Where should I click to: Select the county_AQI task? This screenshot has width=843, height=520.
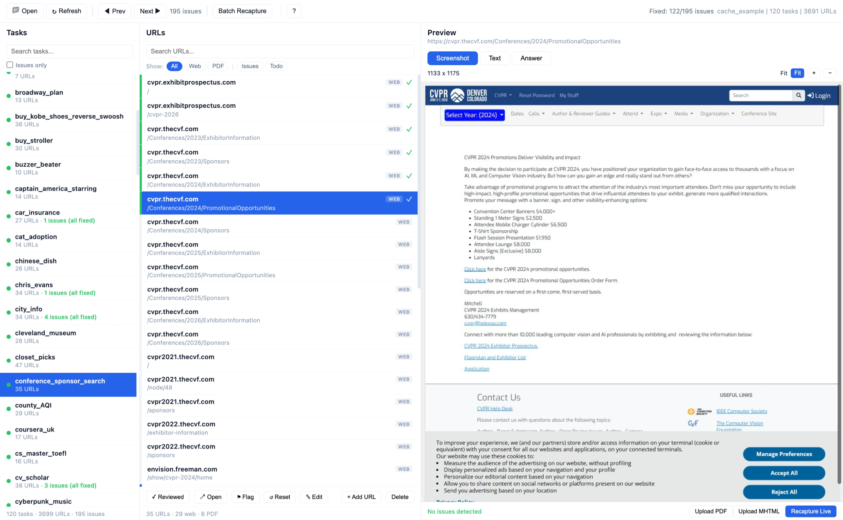click(68, 409)
